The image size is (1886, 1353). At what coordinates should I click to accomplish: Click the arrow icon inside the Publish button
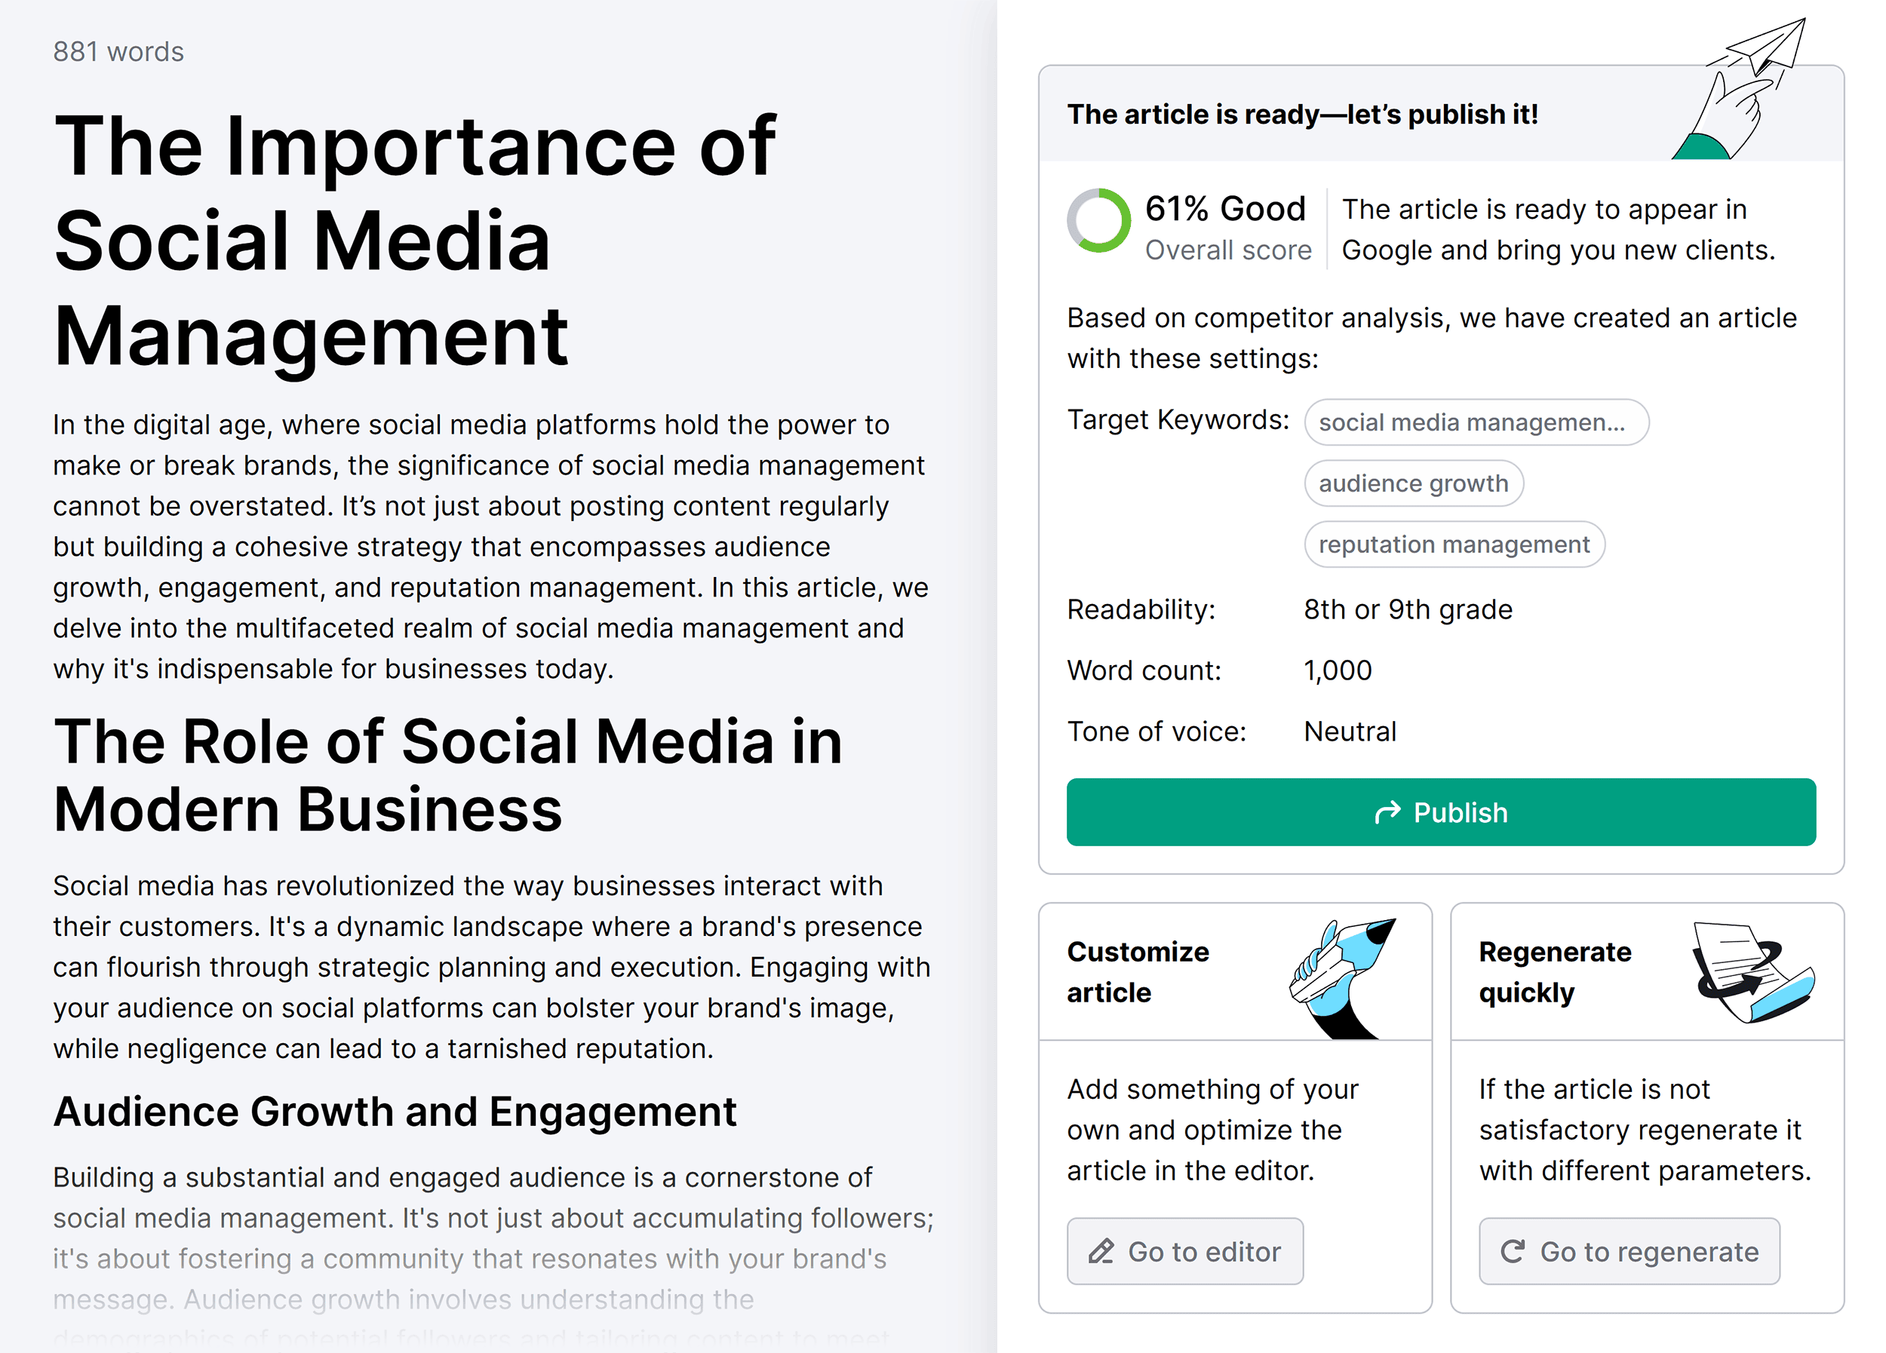(x=1388, y=812)
